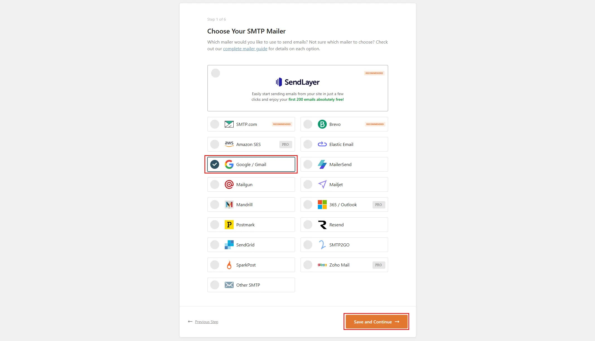595x341 pixels.
Task: Click the Postmark yellow P icon
Action: tap(229, 225)
